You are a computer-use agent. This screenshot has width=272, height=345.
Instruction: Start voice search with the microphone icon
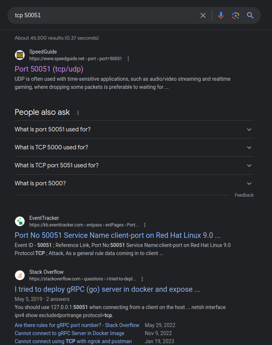221,15
